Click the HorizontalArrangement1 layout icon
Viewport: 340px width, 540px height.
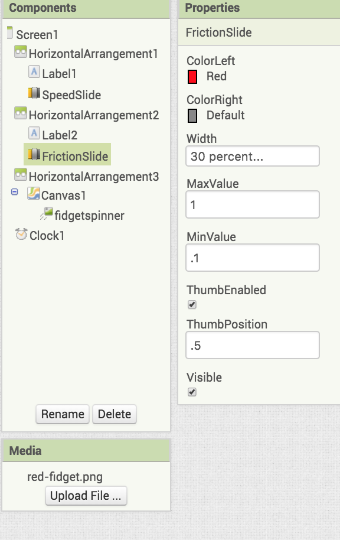(21, 52)
